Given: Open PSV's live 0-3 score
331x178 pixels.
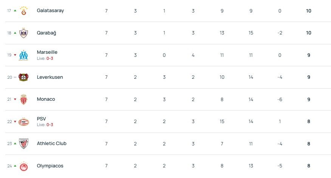Looking at the screenshot, I should [49, 125].
